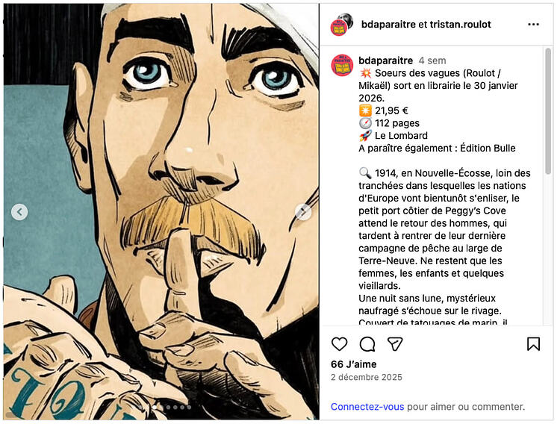Click the bdaparaitre avatar beside the caption

point(342,65)
